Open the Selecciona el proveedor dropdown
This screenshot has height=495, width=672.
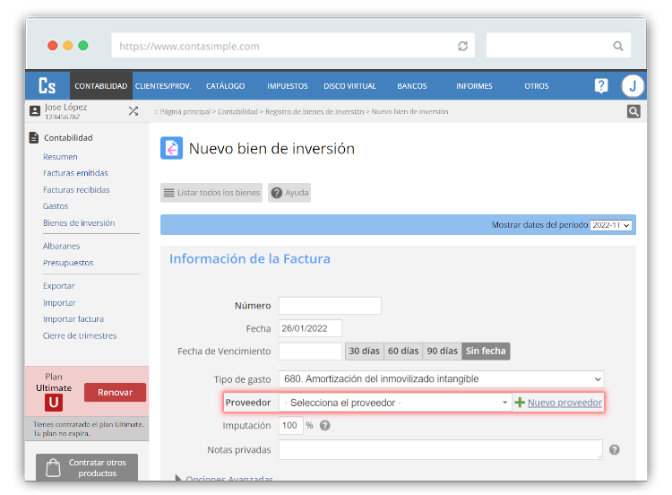(x=395, y=403)
